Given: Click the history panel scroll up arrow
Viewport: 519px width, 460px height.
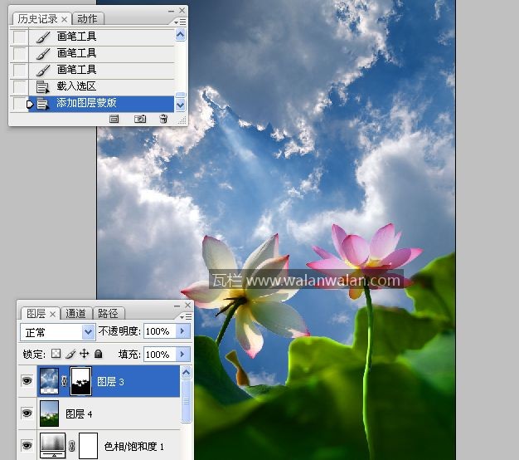Looking at the screenshot, I should coord(181,36).
